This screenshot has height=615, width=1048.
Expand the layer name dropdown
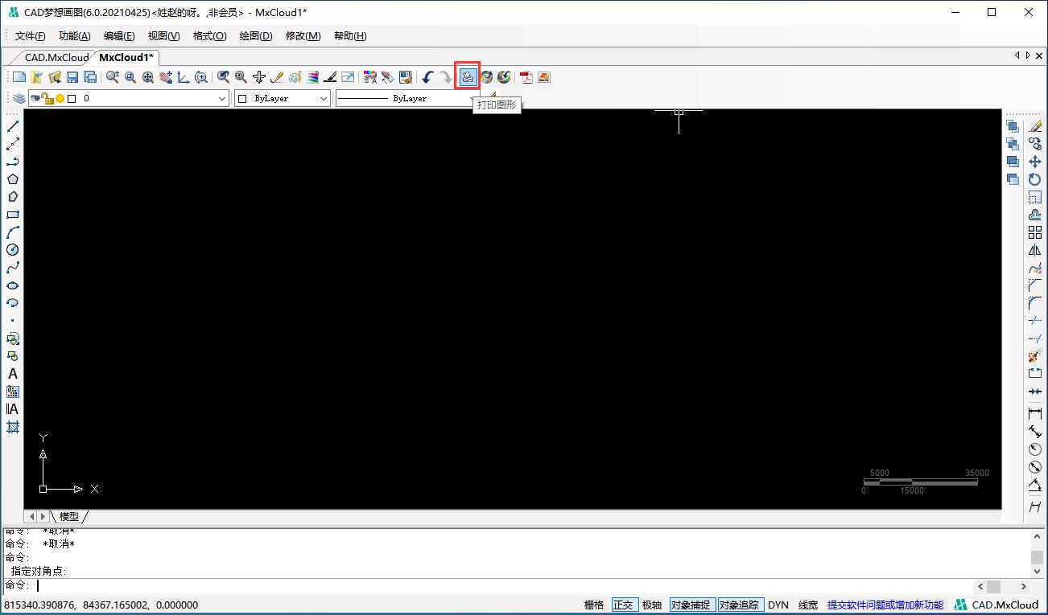[x=223, y=98]
